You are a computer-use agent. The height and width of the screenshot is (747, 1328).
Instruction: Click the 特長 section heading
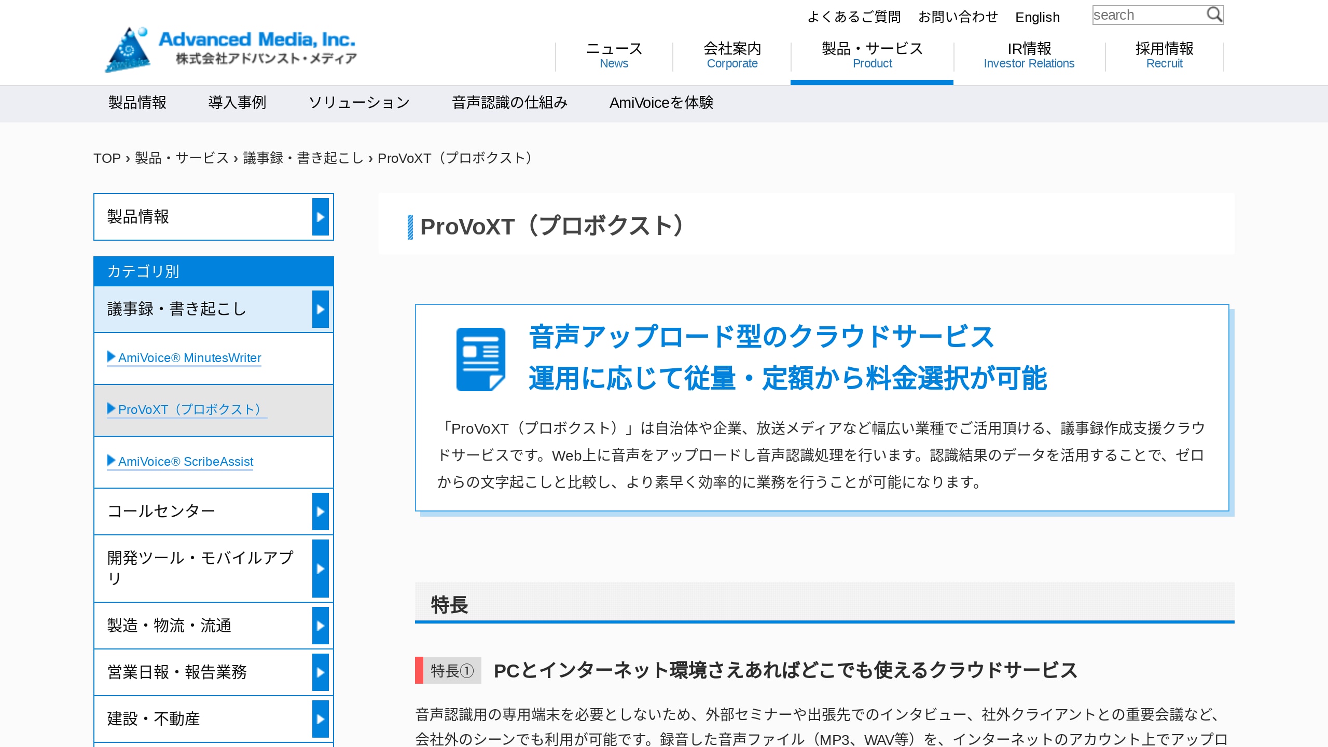449,605
